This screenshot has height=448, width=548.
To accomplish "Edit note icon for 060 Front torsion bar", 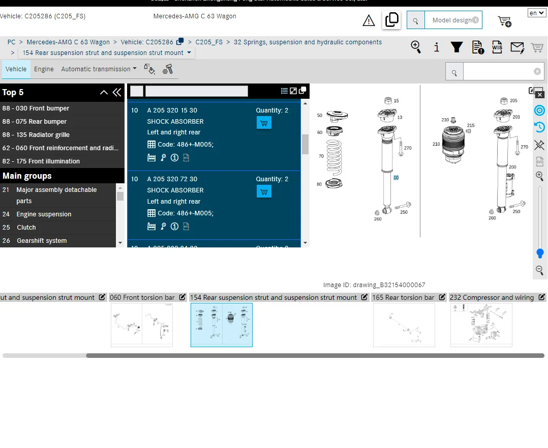I will (x=182, y=297).
